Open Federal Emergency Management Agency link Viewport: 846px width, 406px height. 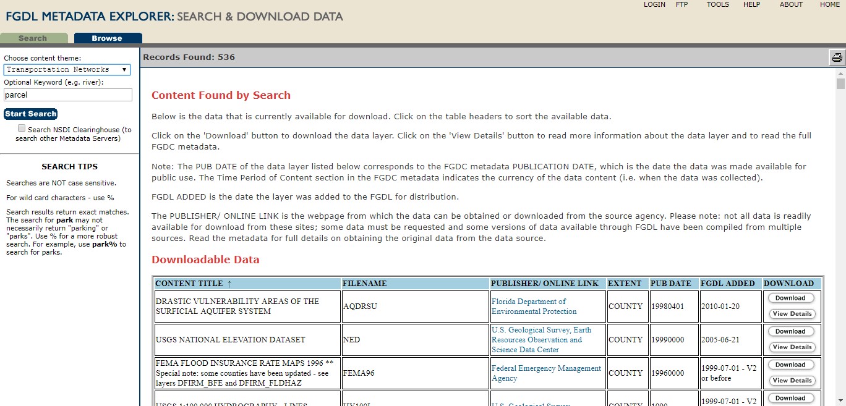pyautogui.click(x=546, y=373)
